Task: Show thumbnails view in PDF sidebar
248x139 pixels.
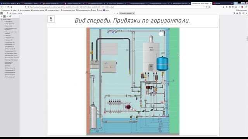Action: [2, 16]
